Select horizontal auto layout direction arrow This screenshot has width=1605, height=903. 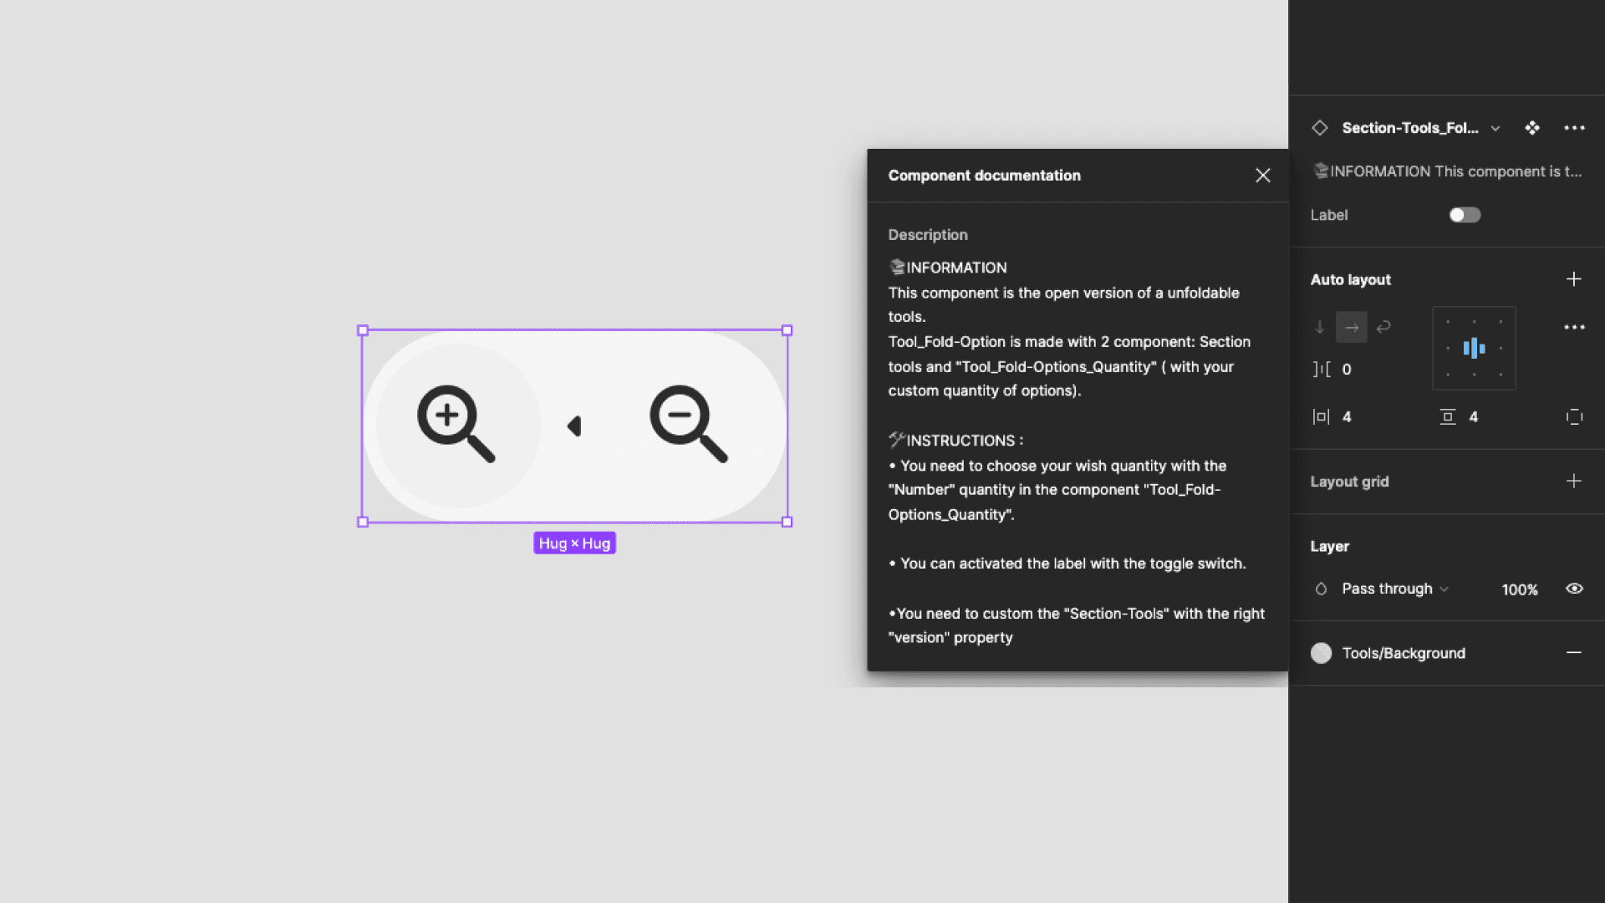pyautogui.click(x=1351, y=327)
